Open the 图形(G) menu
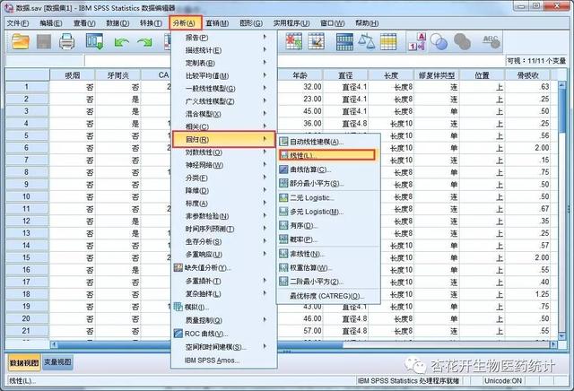Viewport: 574px width, 391px height. (x=251, y=23)
